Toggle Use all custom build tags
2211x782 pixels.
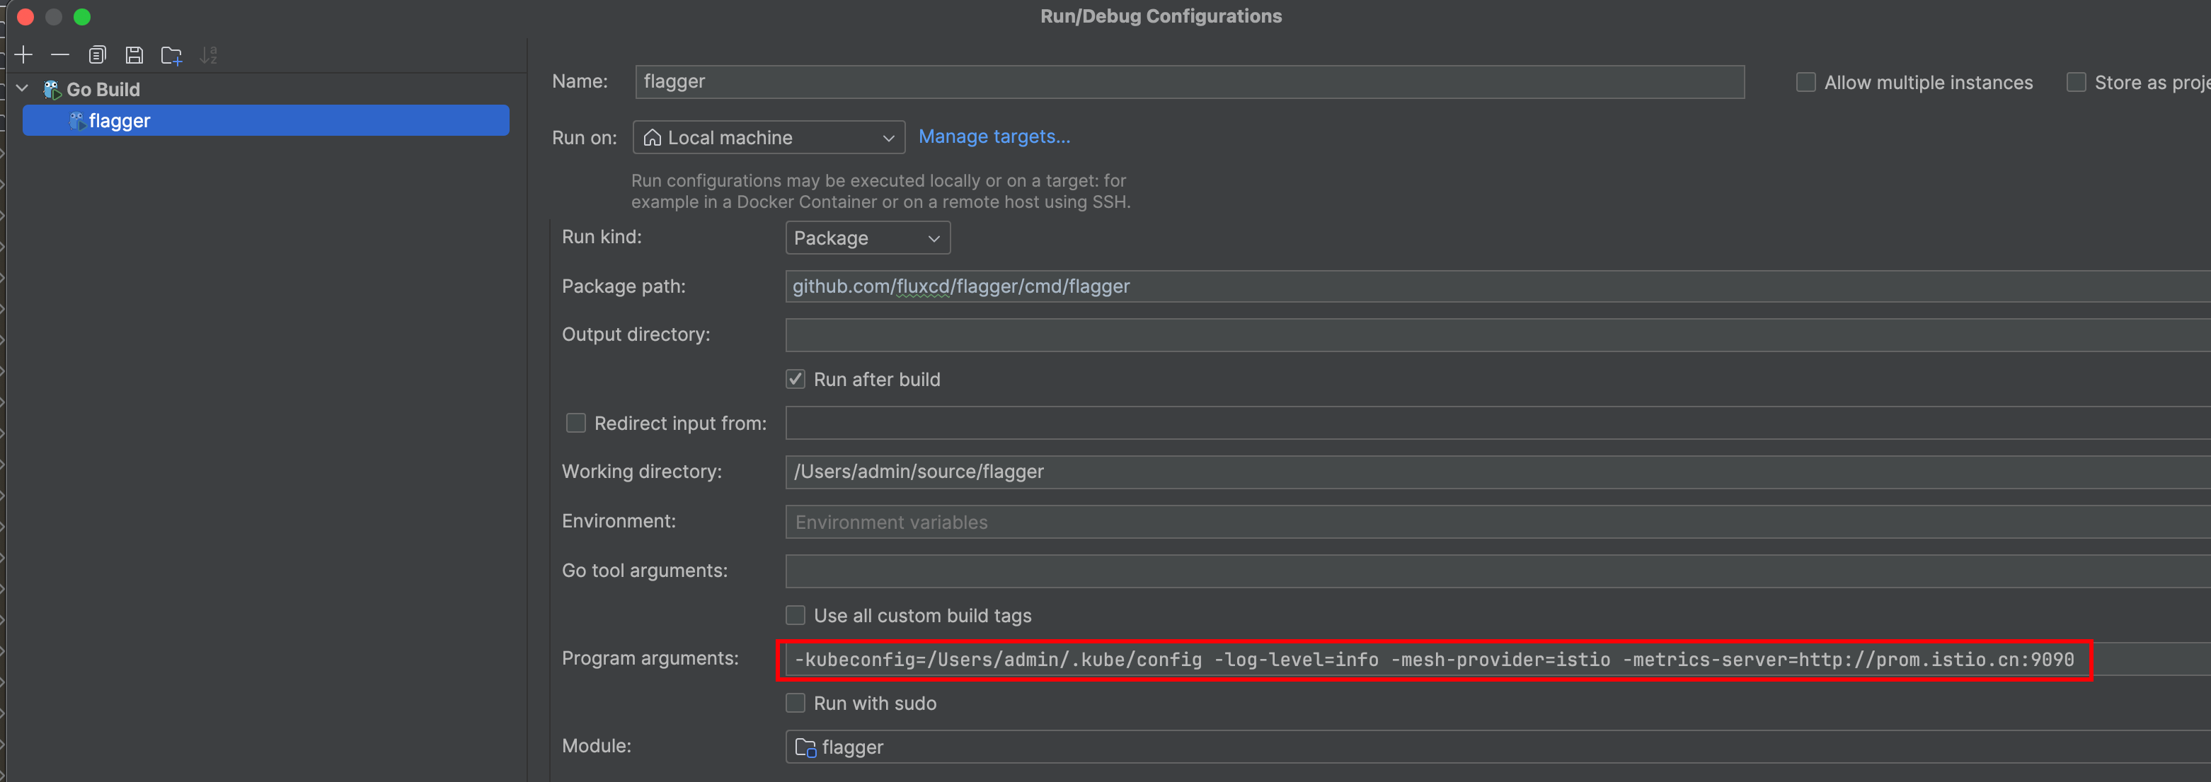tap(796, 616)
